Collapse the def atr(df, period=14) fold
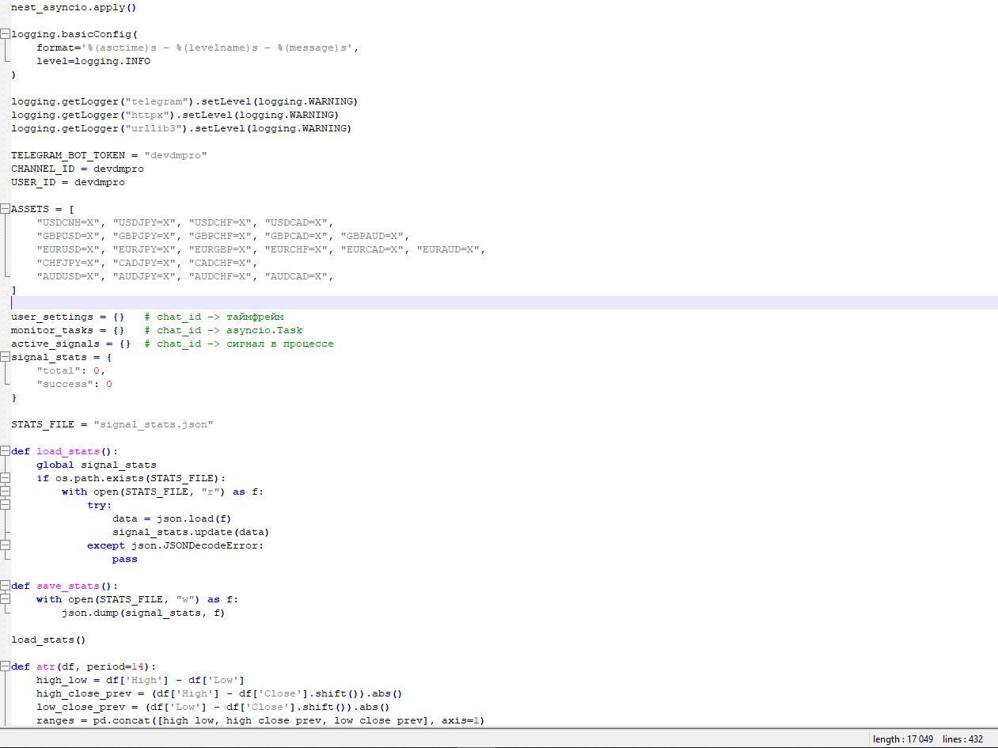Viewport: 998px width, 748px height. click(x=6, y=666)
